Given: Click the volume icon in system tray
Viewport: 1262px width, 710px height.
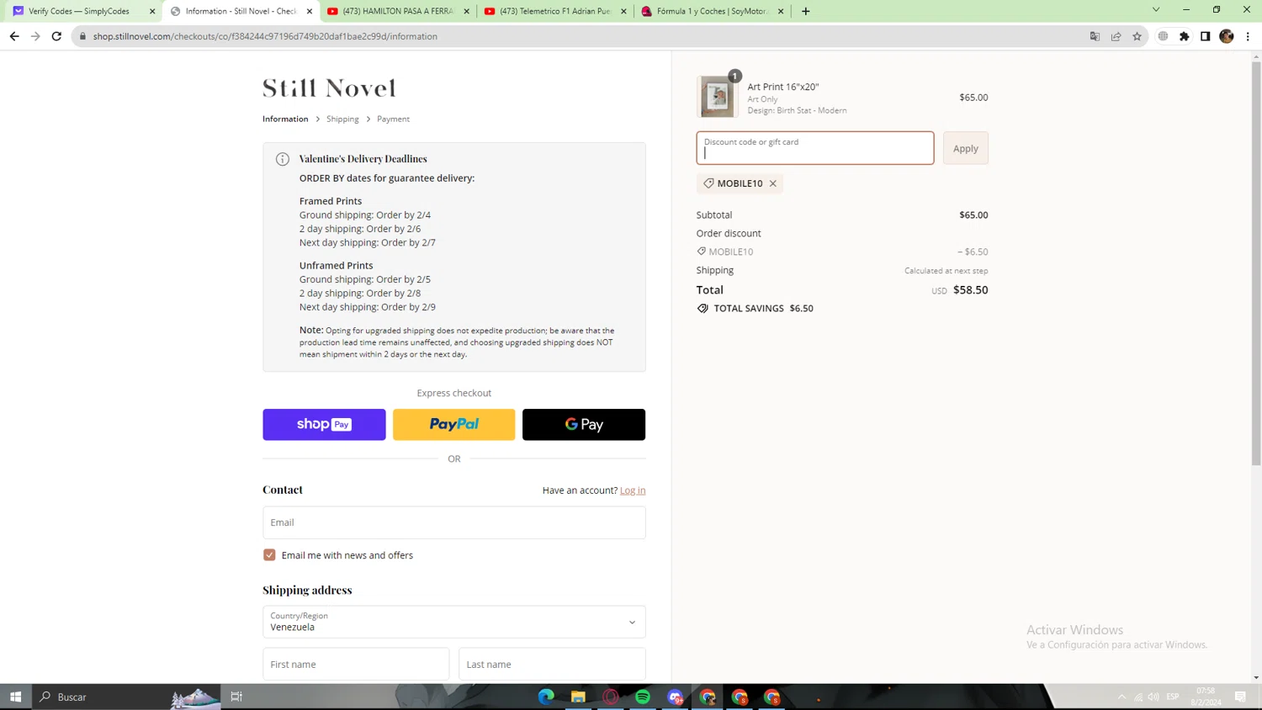Looking at the screenshot, I should coord(1153,697).
